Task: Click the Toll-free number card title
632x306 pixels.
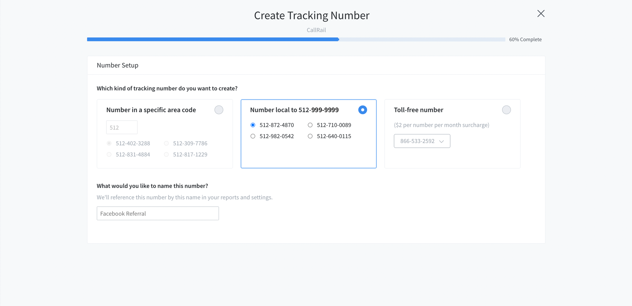Action: [x=418, y=110]
